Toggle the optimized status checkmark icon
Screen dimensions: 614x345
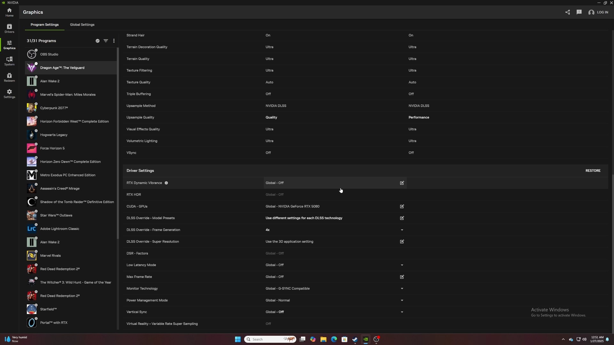pos(98,41)
